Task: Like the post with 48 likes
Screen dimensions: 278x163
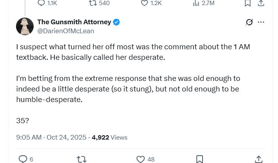Action: point(141,159)
